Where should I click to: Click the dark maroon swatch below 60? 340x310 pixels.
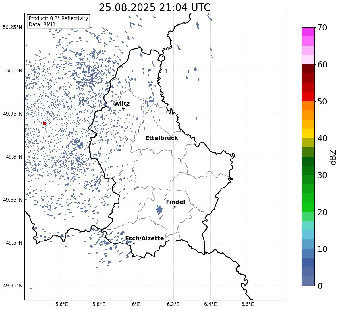(308, 69)
